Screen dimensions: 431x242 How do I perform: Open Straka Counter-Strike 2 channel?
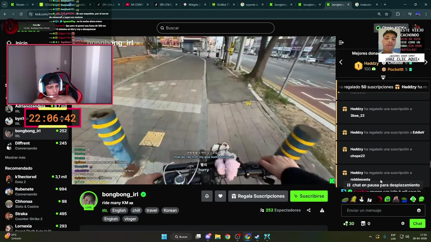(x=35, y=216)
